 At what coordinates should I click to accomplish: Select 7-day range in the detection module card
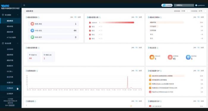(198, 17)
